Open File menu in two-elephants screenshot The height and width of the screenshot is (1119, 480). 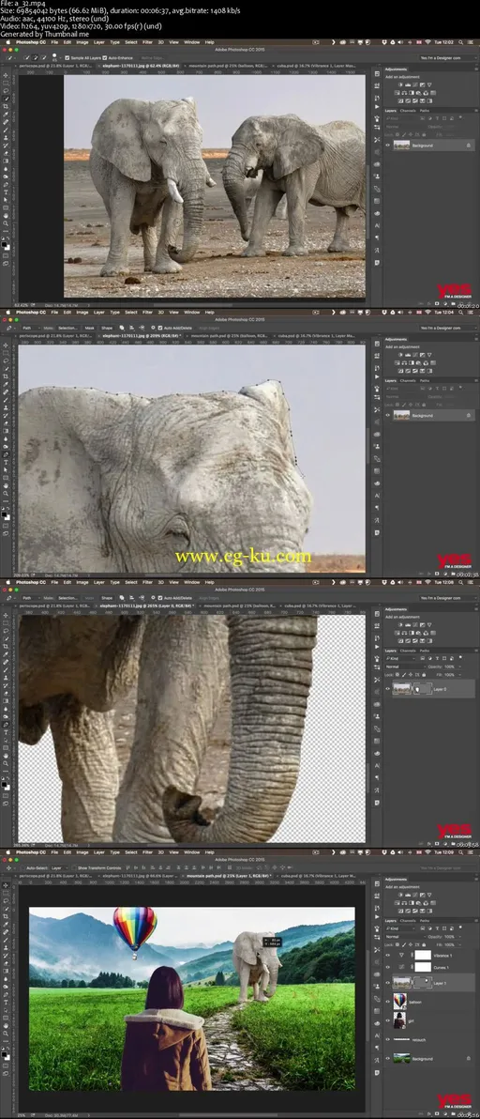[x=54, y=42]
